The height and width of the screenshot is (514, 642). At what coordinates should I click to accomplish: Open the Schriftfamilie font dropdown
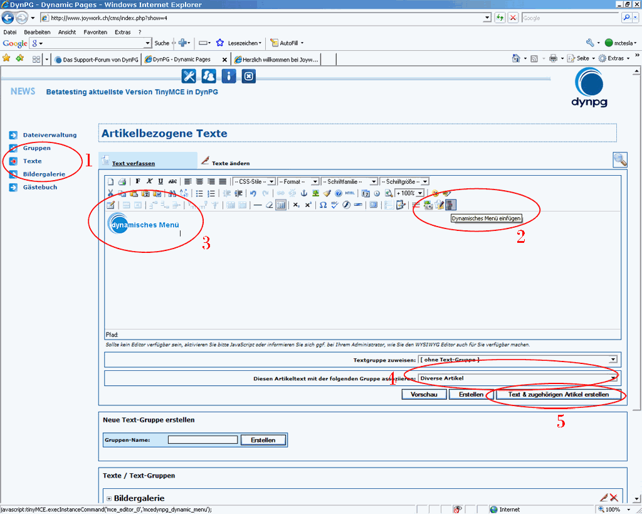coord(349,181)
